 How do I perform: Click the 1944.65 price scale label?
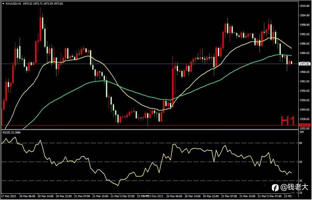(305, 109)
